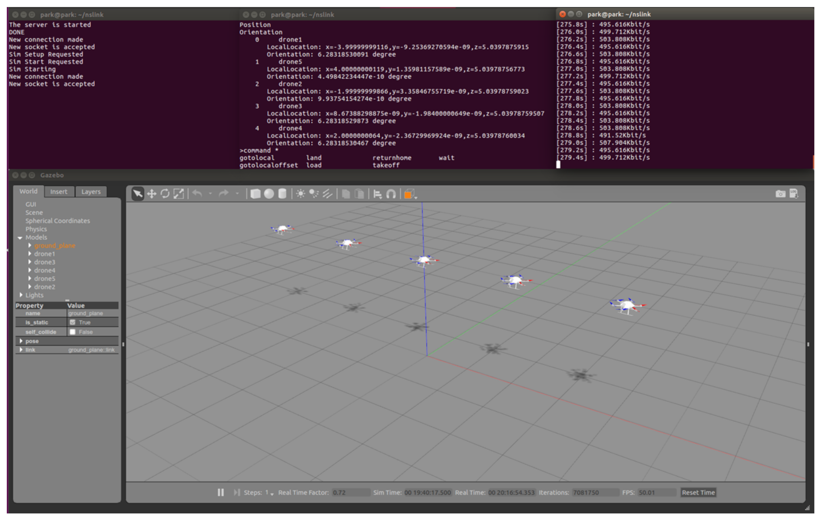Expand the pose property row

[21, 341]
